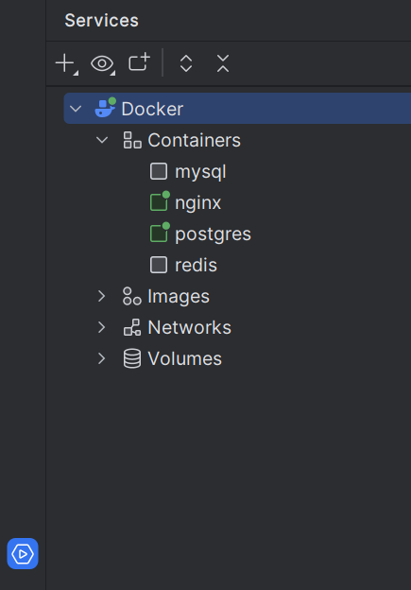Click the Volumes database icon
This screenshot has height=590, width=411.
[x=132, y=358]
